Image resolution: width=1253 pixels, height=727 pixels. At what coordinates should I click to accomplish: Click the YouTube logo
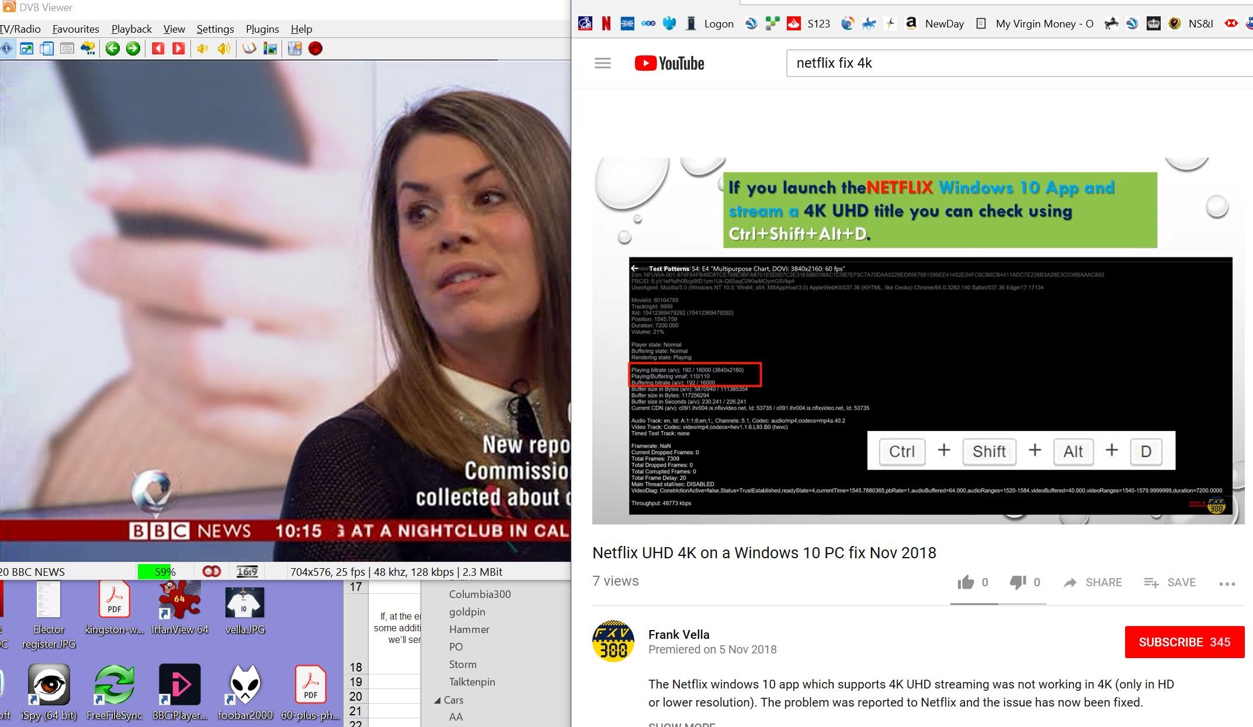coord(669,63)
